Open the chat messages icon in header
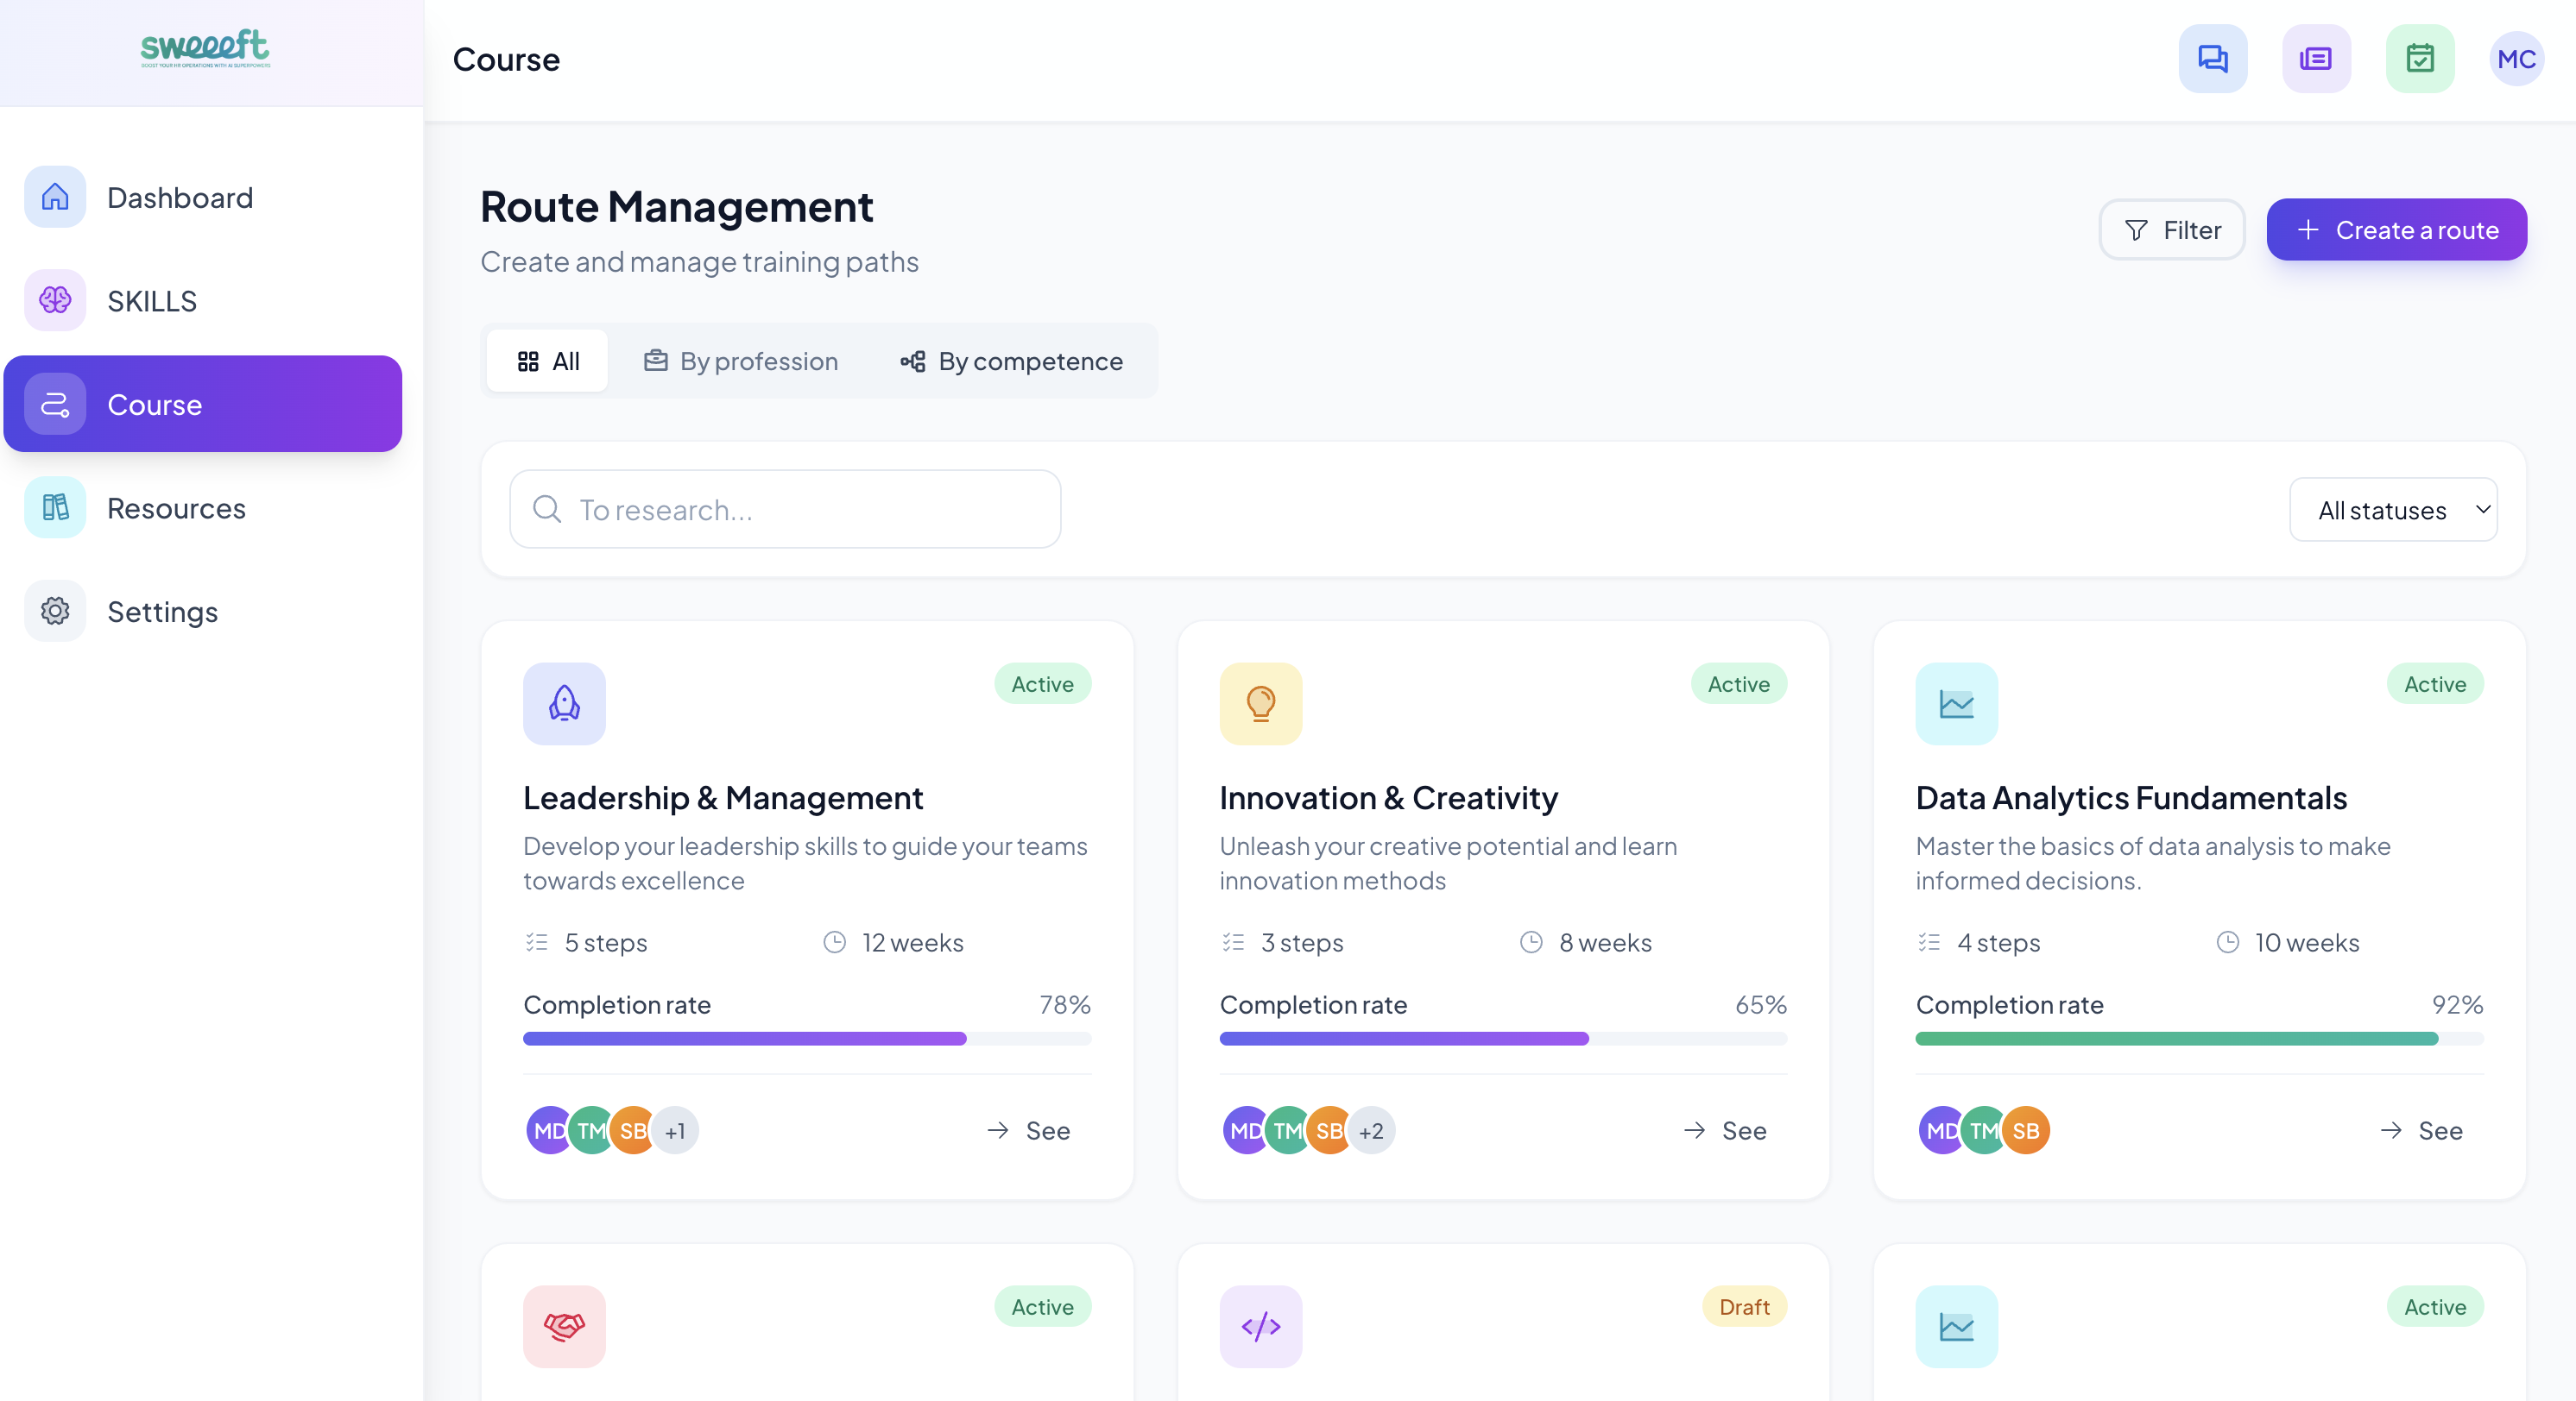 2212,59
